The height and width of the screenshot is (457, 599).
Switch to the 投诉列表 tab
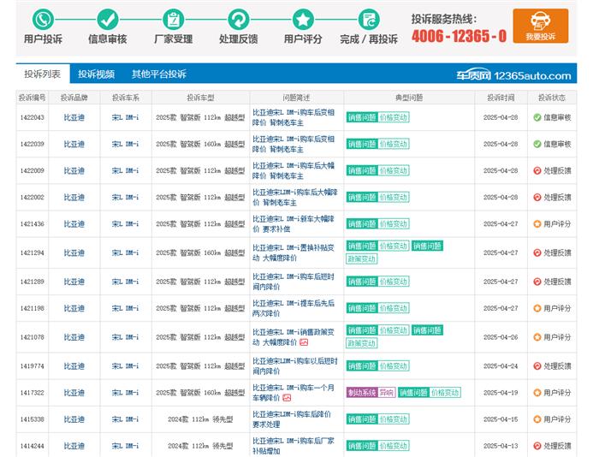pyautogui.click(x=43, y=74)
